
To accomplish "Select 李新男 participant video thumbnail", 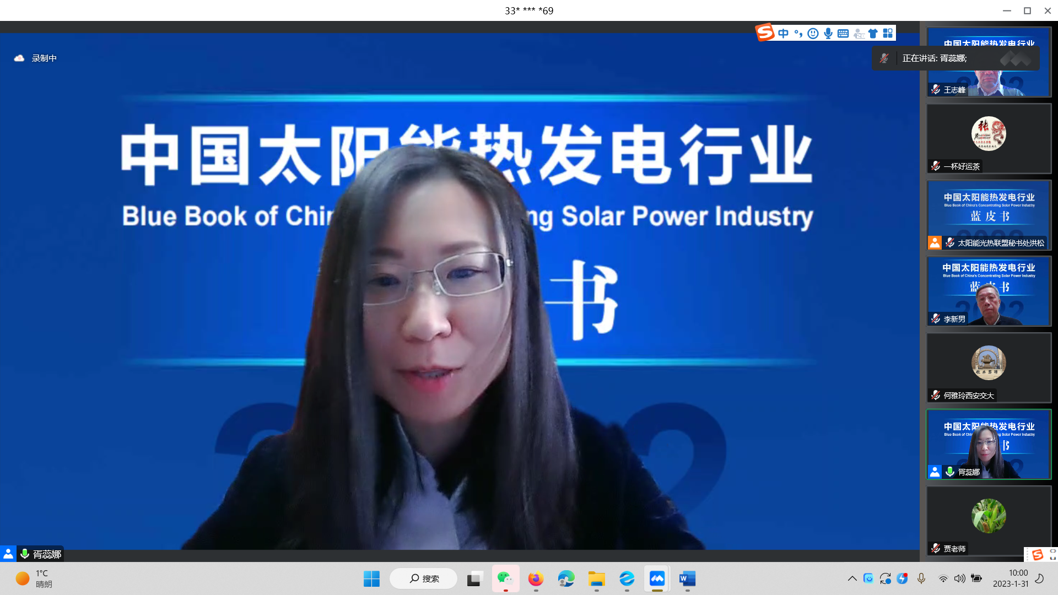I will (989, 291).
